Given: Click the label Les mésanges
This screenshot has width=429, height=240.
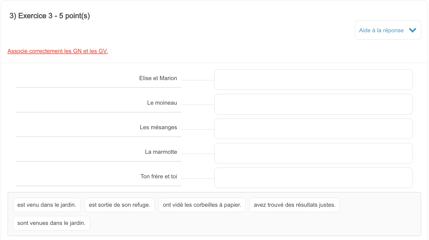Looking at the screenshot, I should click(159, 127).
